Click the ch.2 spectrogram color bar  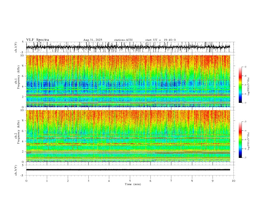pos(240,140)
